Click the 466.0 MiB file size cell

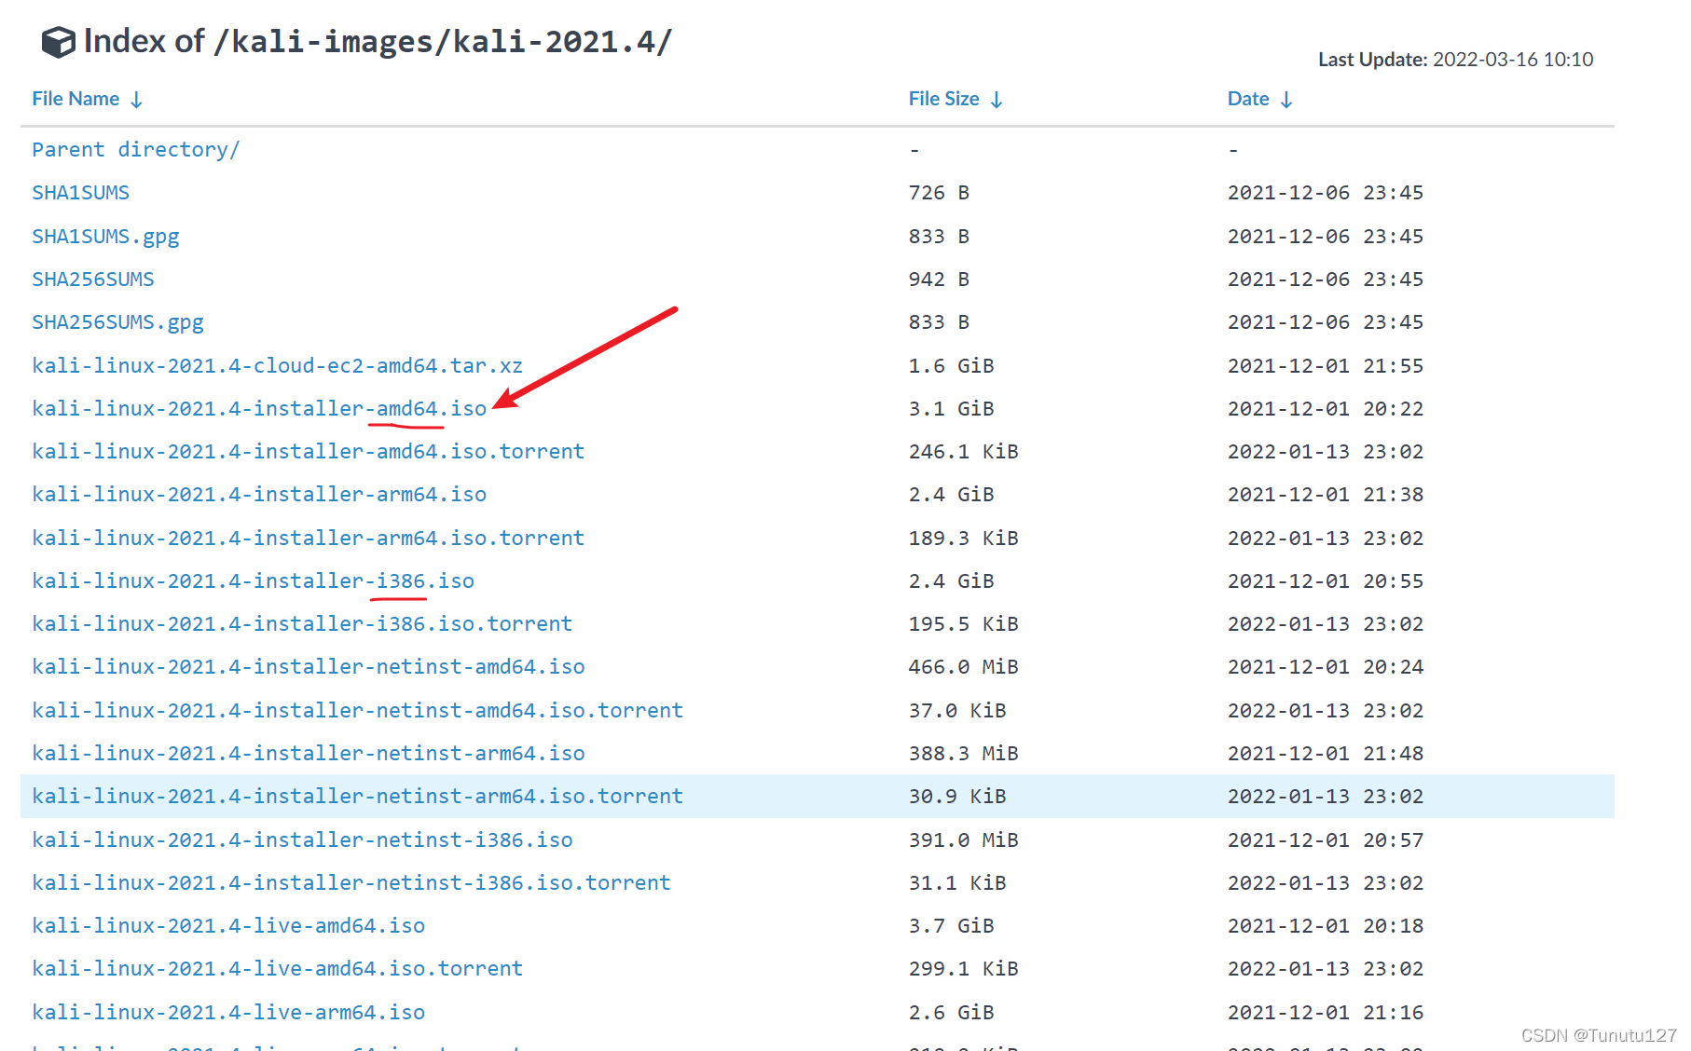tap(963, 667)
